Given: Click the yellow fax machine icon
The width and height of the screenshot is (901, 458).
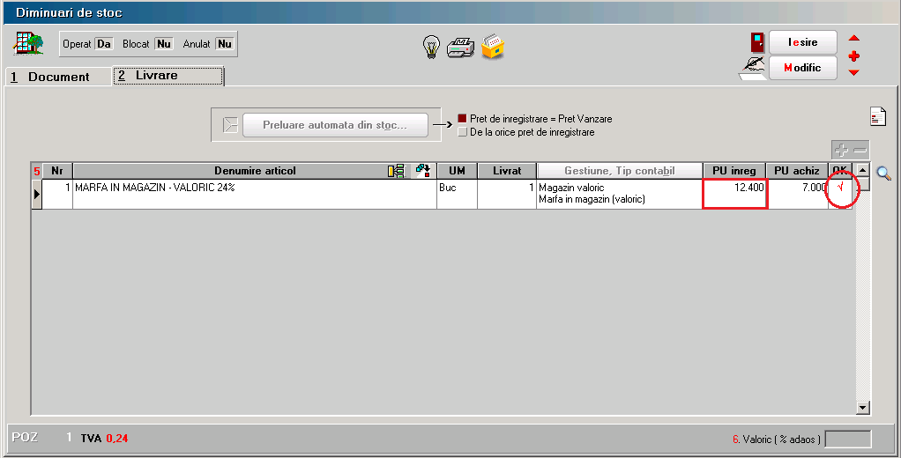Looking at the screenshot, I should tap(493, 47).
